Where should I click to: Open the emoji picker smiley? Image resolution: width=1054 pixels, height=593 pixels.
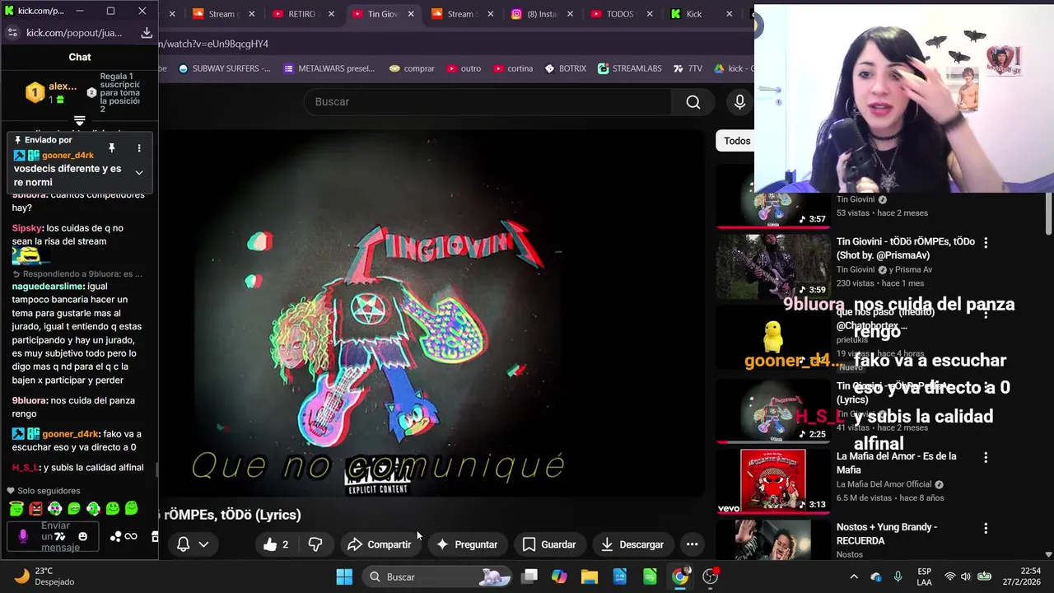(x=82, y=537)
